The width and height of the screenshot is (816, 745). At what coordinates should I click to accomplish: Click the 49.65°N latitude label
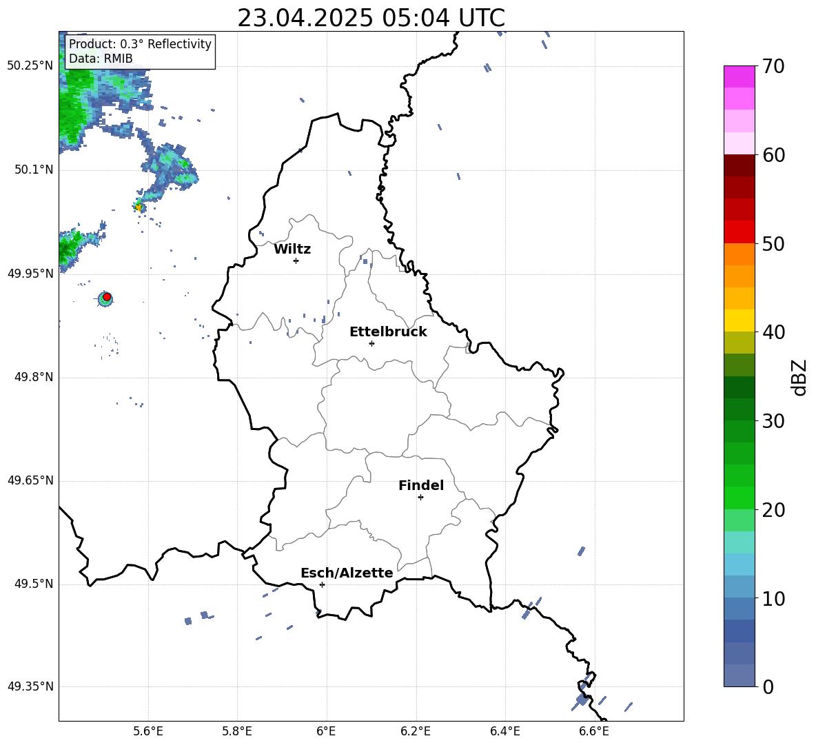click(30, 480)
